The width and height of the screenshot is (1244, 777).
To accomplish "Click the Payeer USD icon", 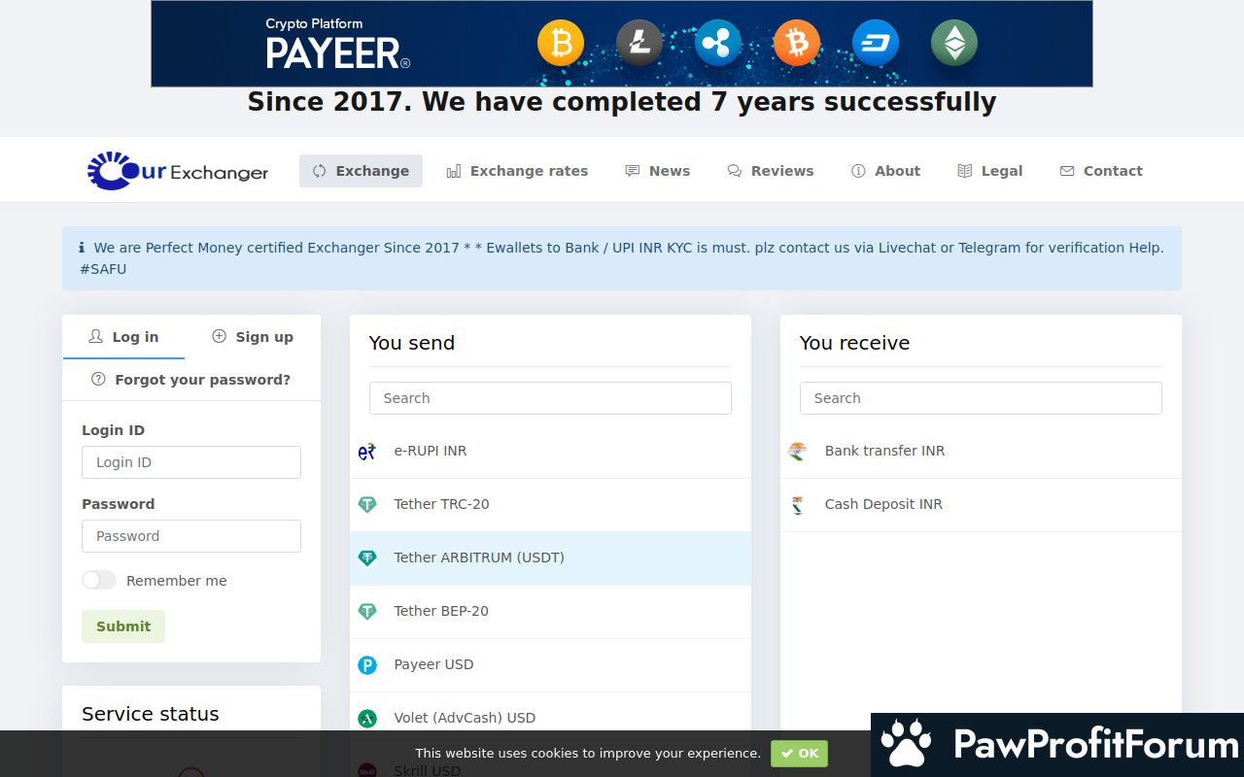I will point(367,665).
